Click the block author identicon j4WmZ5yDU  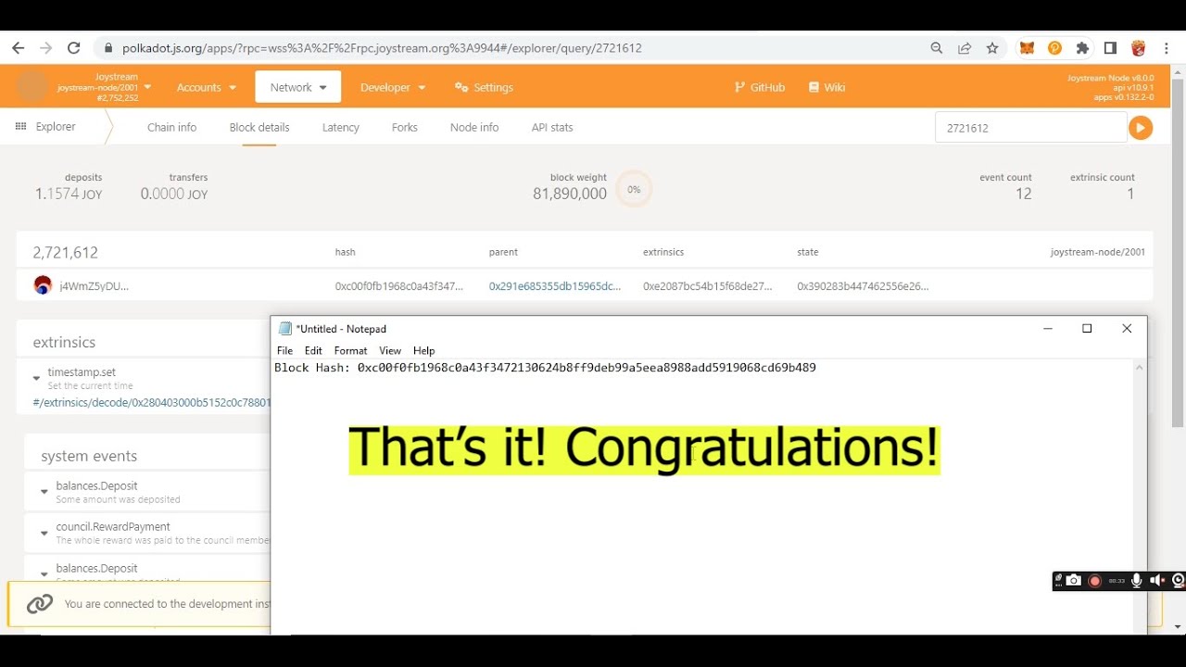[x=43, y=285]
